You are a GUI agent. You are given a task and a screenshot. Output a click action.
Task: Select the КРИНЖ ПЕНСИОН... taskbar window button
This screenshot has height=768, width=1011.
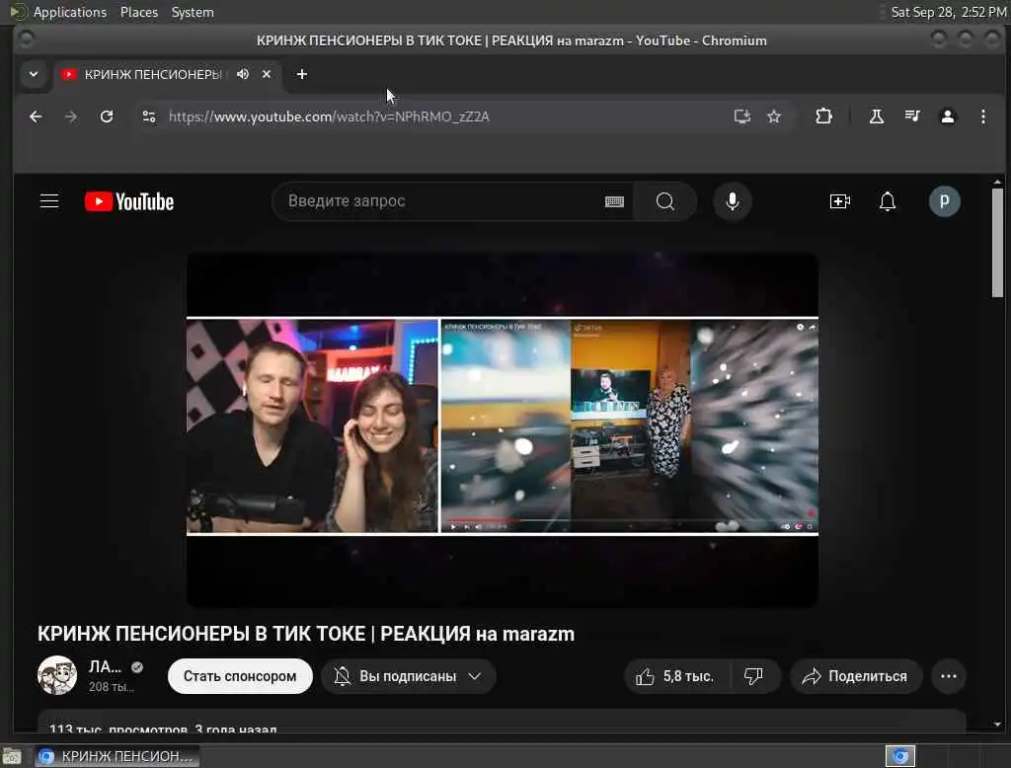[x=117, y=756]
